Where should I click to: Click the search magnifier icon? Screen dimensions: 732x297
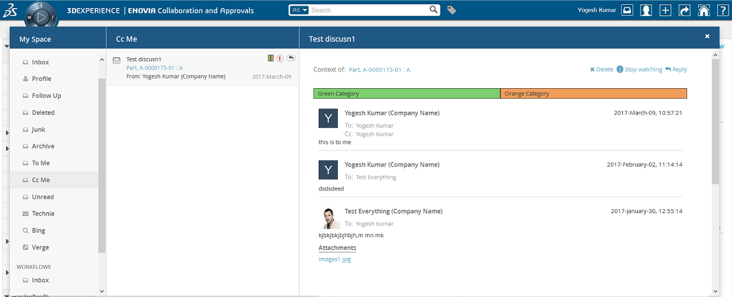pyautogui.click(x=434, y=10)
